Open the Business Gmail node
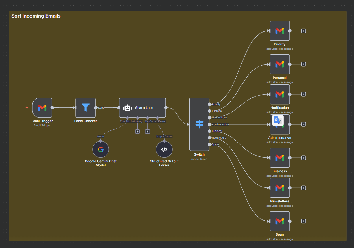 coord(279,158)
